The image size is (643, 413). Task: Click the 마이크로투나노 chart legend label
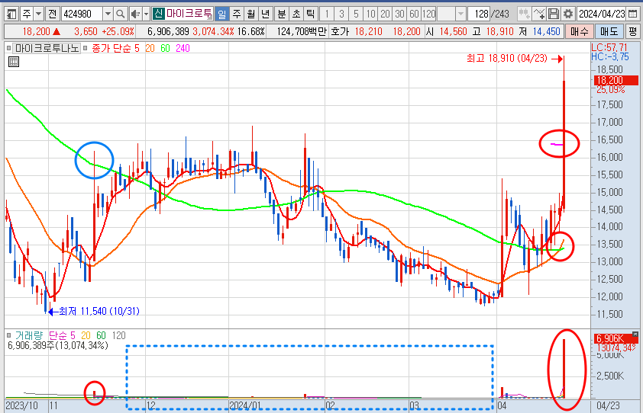pos(47,48)
